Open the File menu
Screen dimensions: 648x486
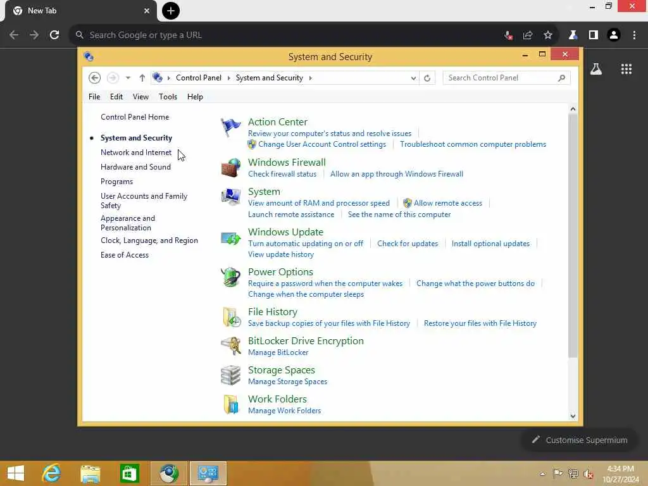pyautogui.click(x=94, y=97)
